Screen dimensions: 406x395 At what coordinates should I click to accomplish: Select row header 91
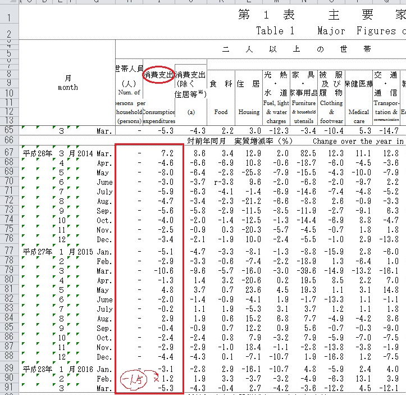pos(9,388)
